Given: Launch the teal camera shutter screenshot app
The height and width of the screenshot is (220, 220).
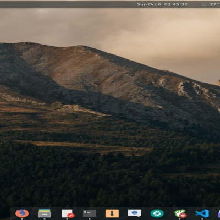Looking at the screenshot, I should point(157,213).
